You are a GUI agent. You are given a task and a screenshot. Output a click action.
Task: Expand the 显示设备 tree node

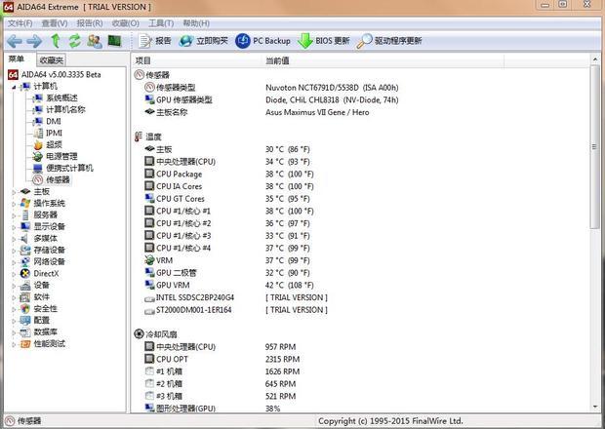(14, 227)
